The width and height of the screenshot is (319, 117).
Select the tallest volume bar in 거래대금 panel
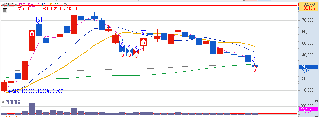[x=32, y=109]
